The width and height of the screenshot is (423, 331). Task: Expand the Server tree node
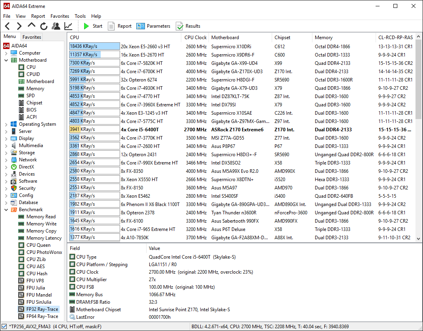click(6, 132)
